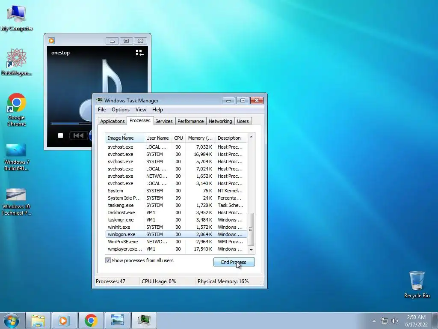Screen dimensions: 438x329
Task: Click the media player seek bar
Action: coord(71,123)
